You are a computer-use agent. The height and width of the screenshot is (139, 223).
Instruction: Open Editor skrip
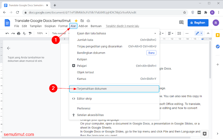(x=114, y=99)
